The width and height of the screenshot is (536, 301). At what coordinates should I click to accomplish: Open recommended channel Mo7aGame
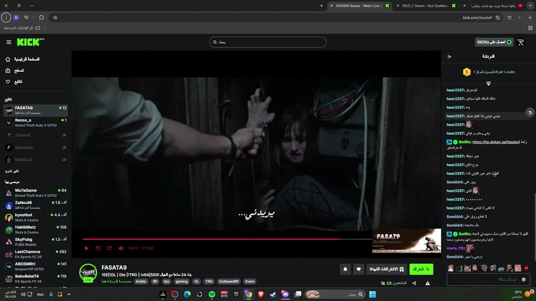tap(36, 193)
